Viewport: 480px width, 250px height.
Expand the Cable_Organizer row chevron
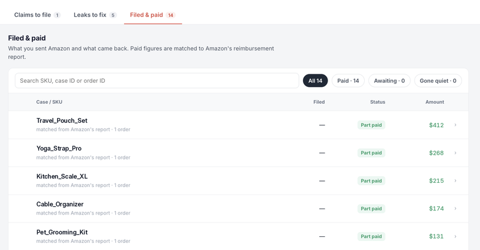[455, 209]
